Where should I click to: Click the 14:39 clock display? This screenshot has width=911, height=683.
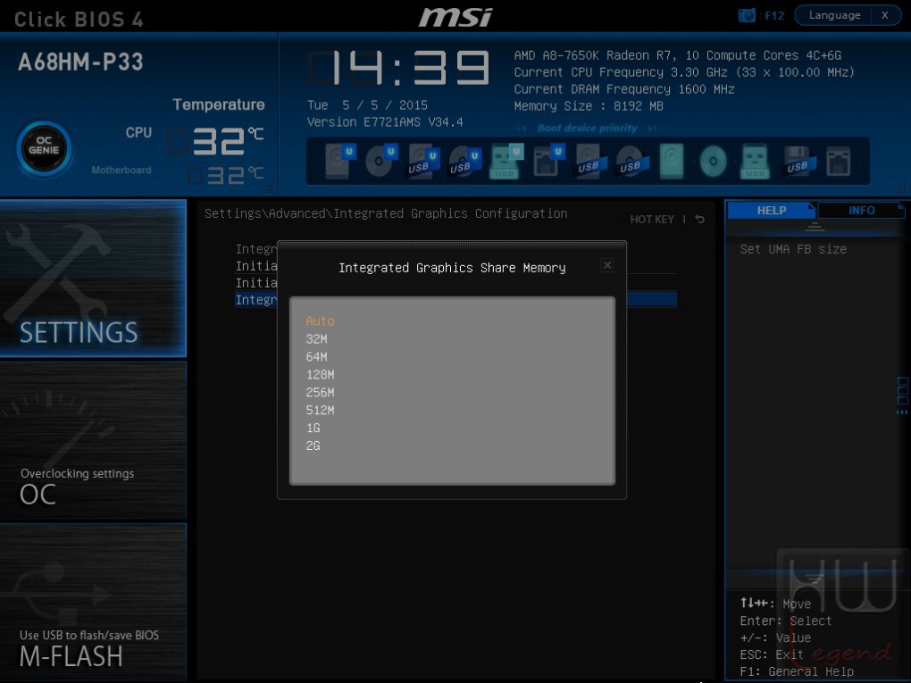tap(398, 67)
